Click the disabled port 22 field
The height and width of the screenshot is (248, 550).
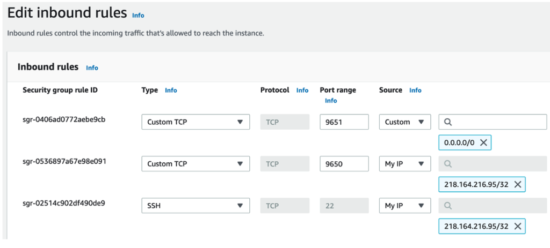point(344,206)
